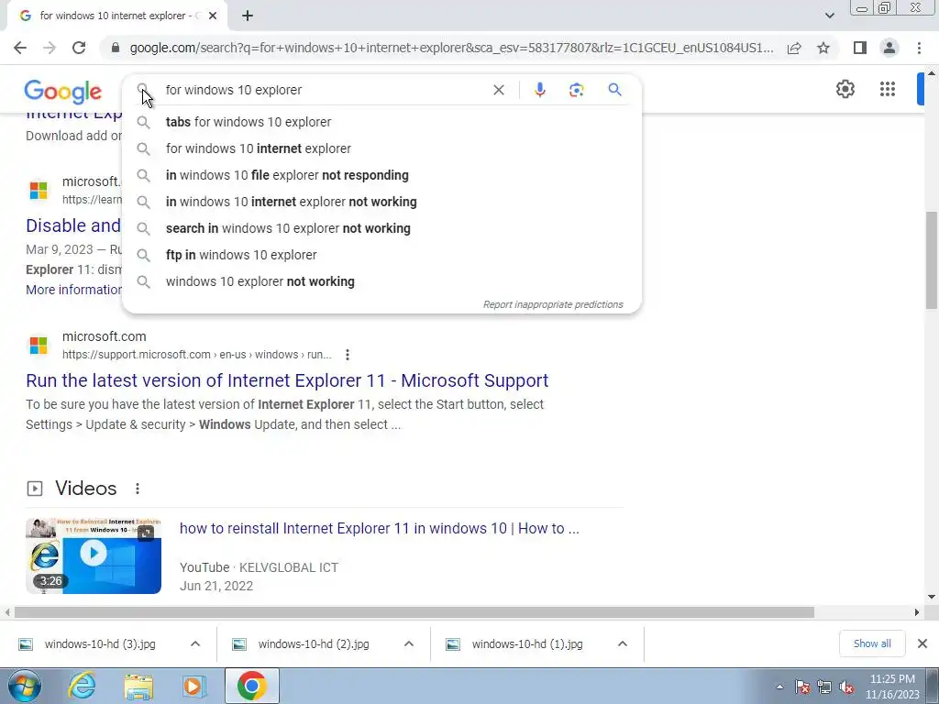Pick suggestion 'ftp in windows 10 explorer'
Viewport: 939px width, 704px height.
(x=381, y=255)
